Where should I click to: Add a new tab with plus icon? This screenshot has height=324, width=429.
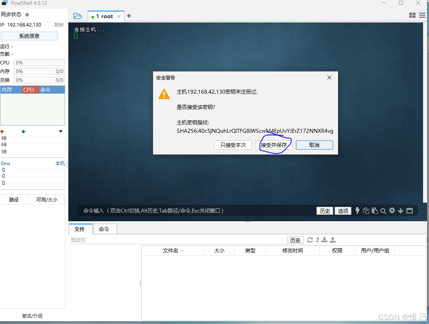(129, 16)
